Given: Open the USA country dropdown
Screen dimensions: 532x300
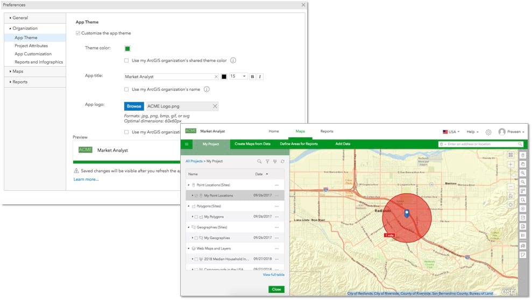Looking at the screenshot, I should [x=451, y=132].
